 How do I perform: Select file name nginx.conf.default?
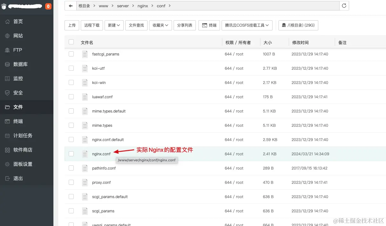[108, 140]
